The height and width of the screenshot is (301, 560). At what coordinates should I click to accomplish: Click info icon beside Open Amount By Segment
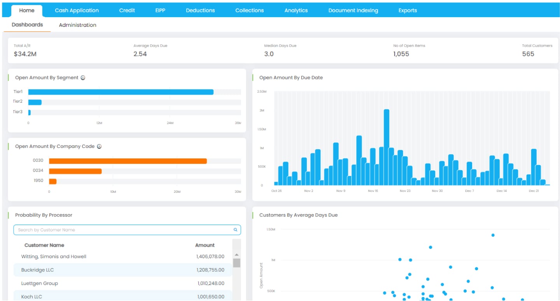pos(83,77)
